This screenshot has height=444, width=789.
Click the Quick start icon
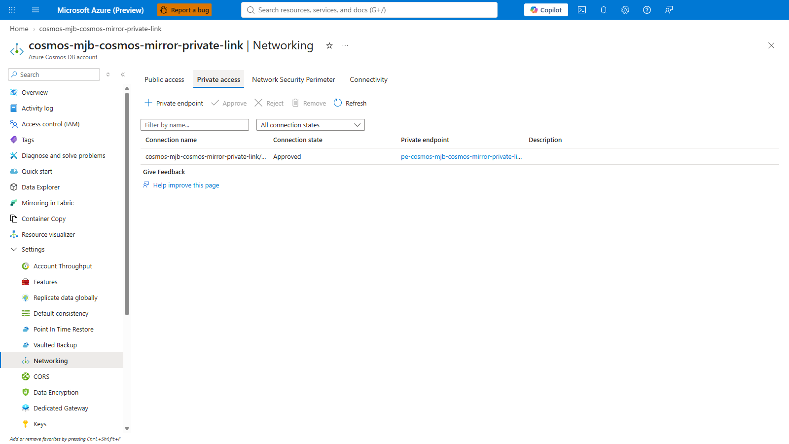pyautogui.click(x=14, y=171)
